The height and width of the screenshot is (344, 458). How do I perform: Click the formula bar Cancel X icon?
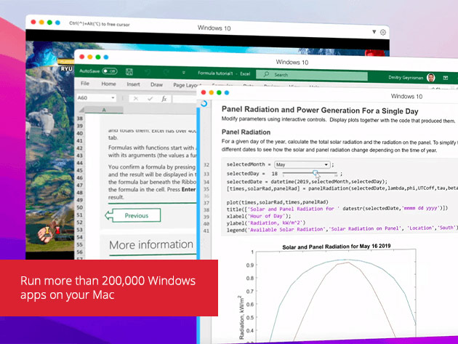(135, 98)
